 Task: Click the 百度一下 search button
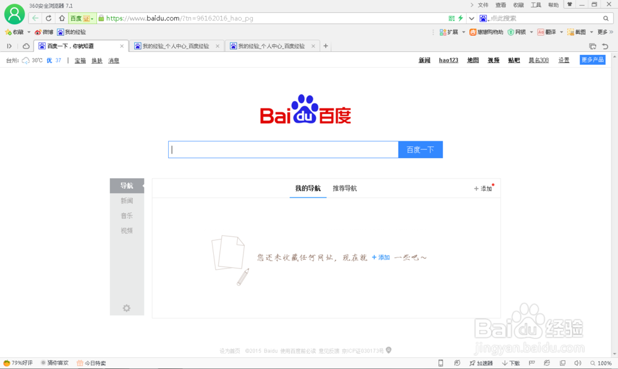(420, 149)
